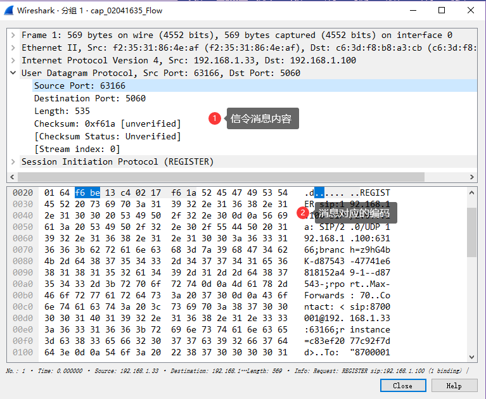This screenshot has width=486, height=399.
Task: Click ASCII text 'ntact: < sip:8700'
Action: click(x=347, y=307)
